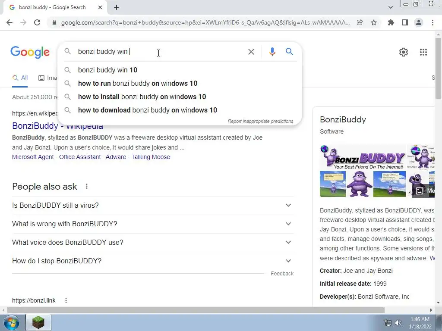Toggle the browser side panel icon
Image resolution: width=442 pixels, height=331 pixels.
tap(405, 22)
